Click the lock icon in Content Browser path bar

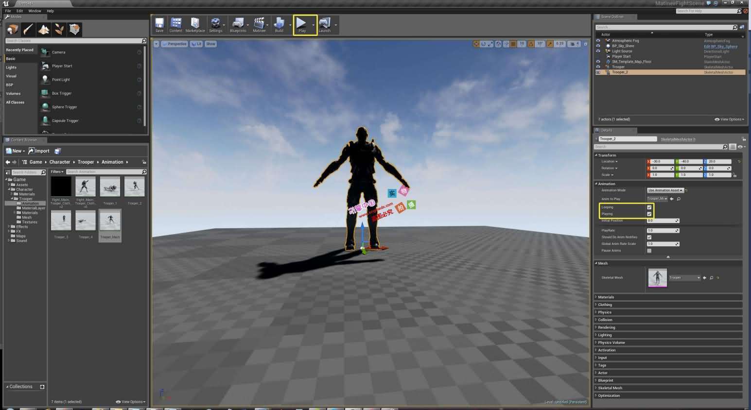(x=144, y=162)
